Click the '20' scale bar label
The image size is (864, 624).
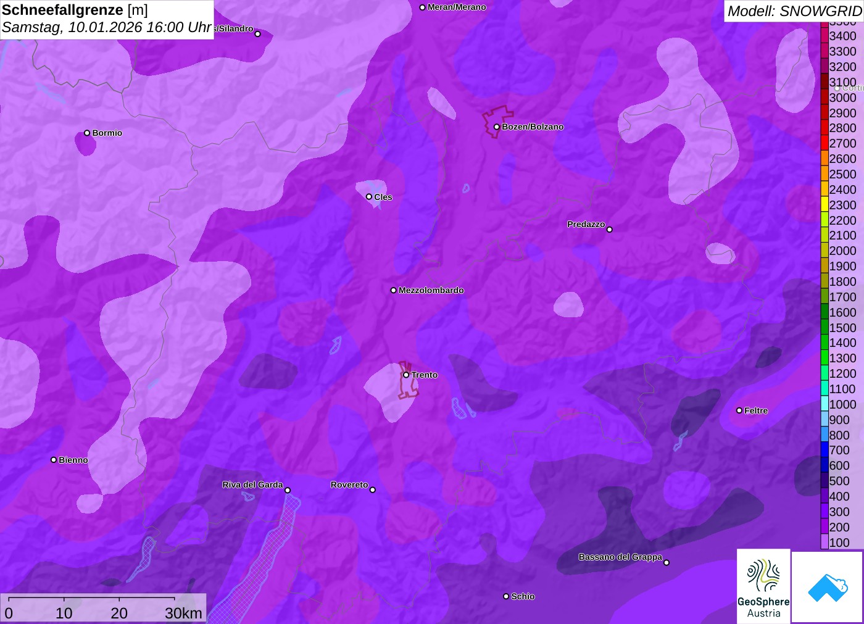click(x=119, y=613)
